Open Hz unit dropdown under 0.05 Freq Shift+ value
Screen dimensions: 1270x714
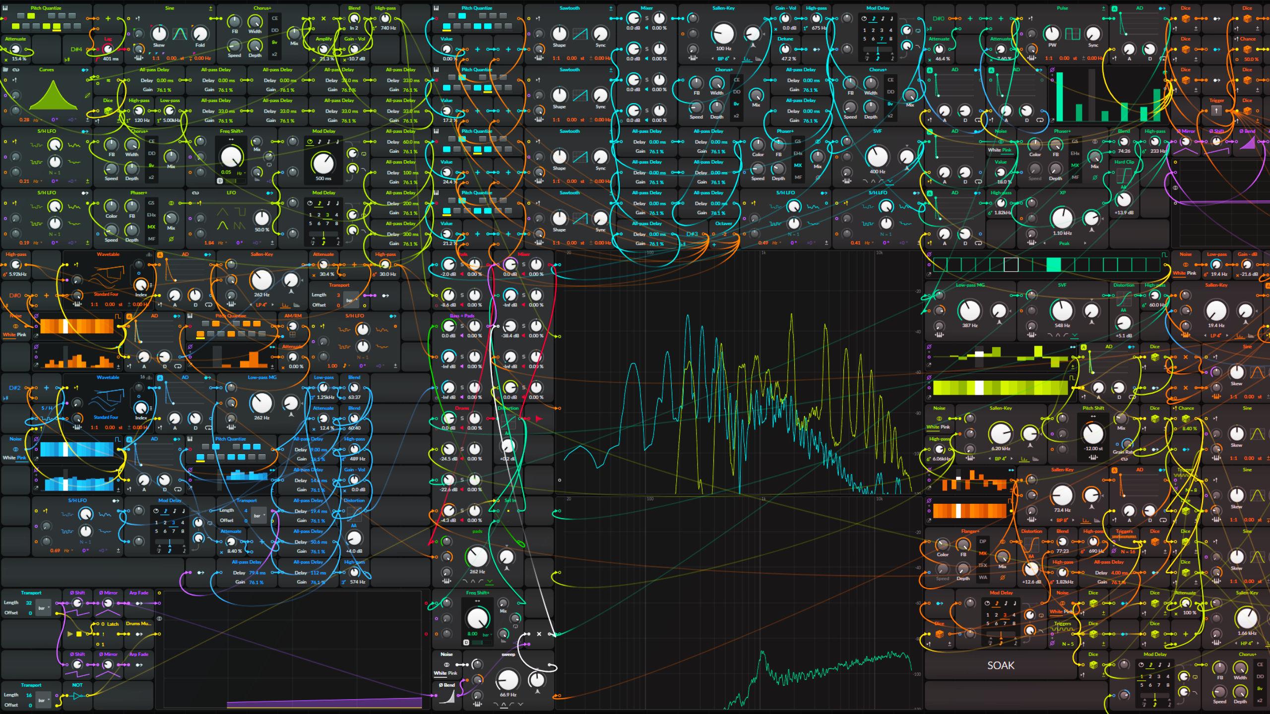240,173
